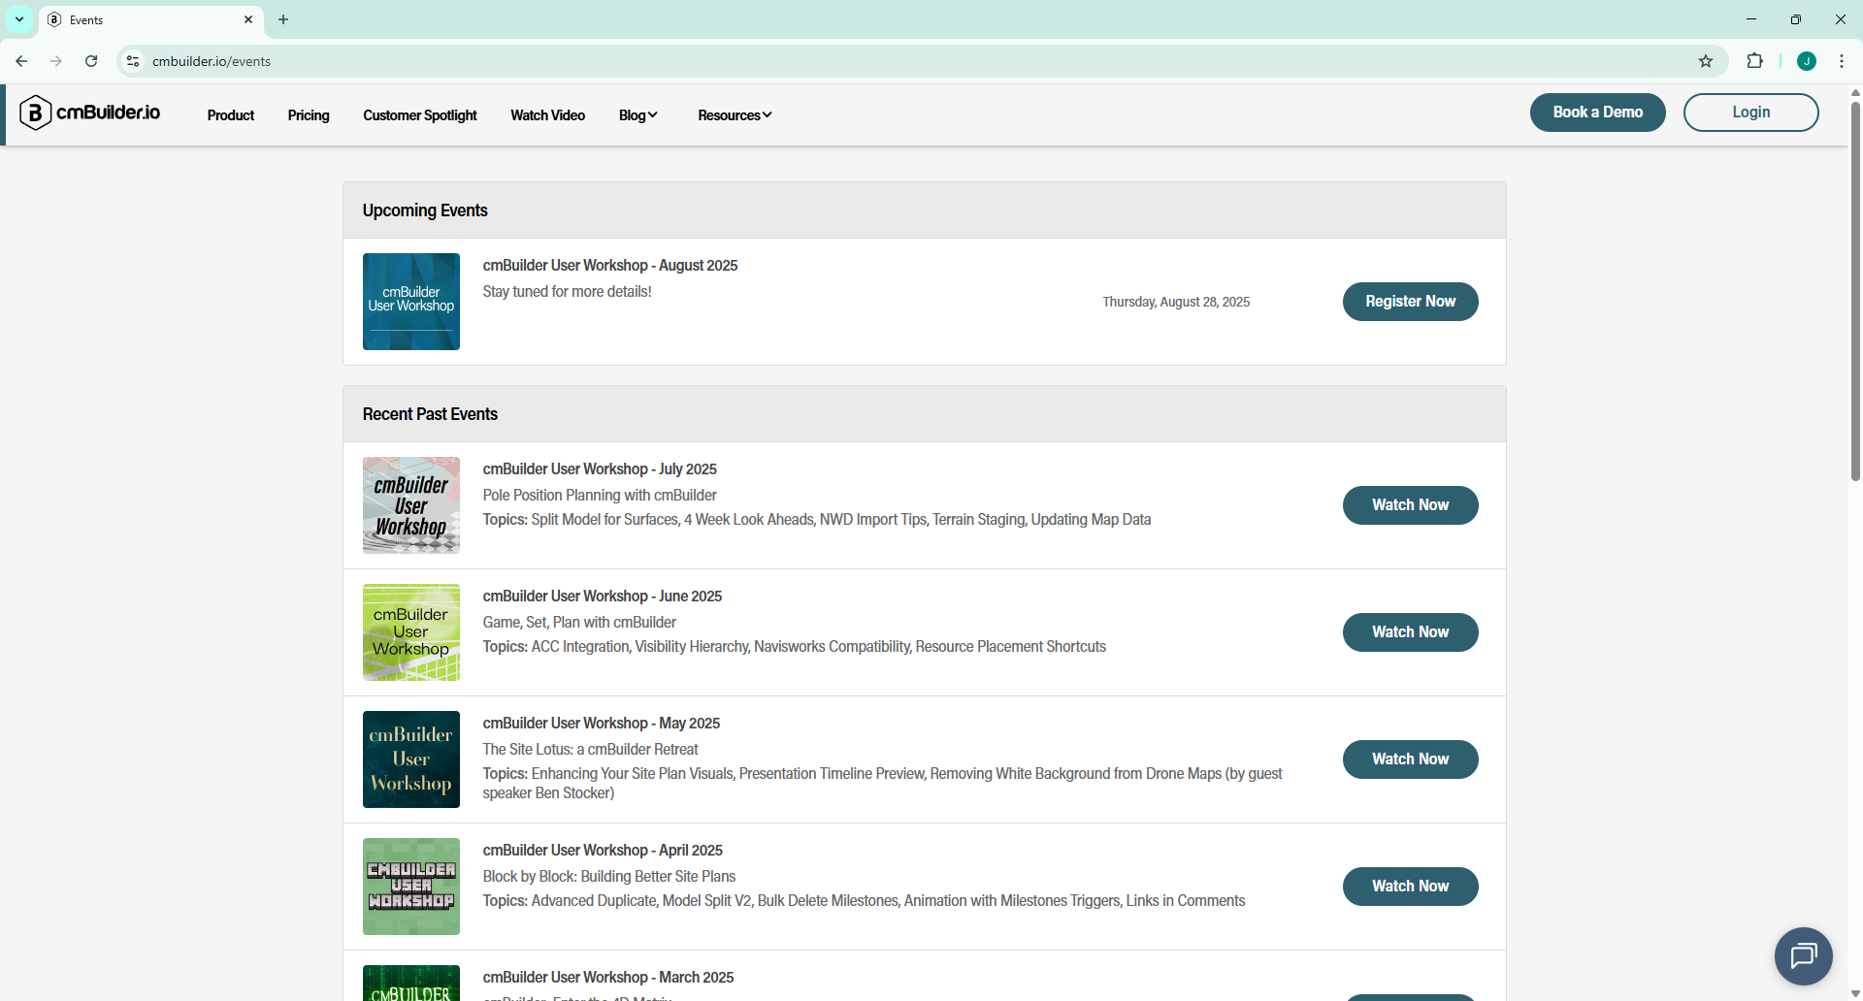The image size is (1863, 1001).
Task: Click the page vertical scrollbar thumb
Action: (1855, 291)
